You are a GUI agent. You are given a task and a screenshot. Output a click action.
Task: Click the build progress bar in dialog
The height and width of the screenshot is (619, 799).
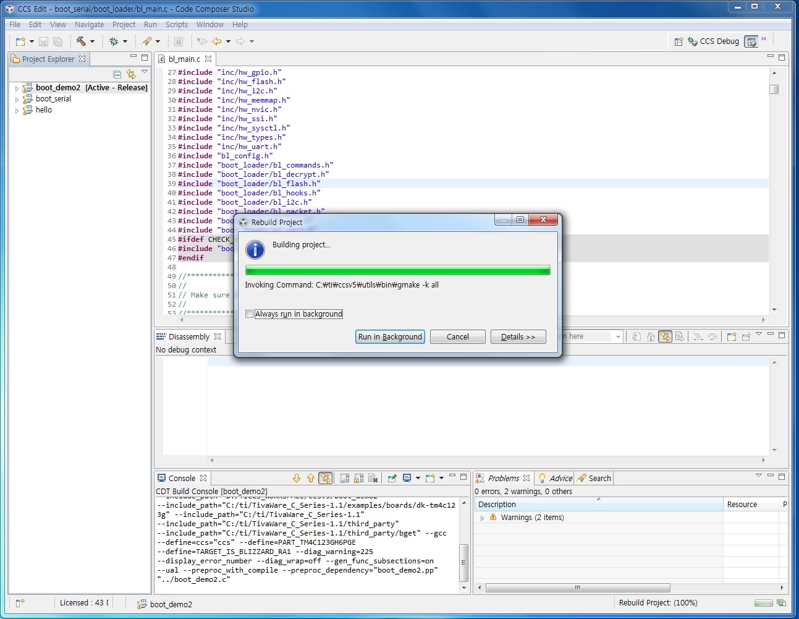point(397,270)
